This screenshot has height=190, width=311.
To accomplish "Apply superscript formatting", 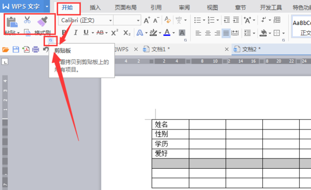I will pos(115,33).
